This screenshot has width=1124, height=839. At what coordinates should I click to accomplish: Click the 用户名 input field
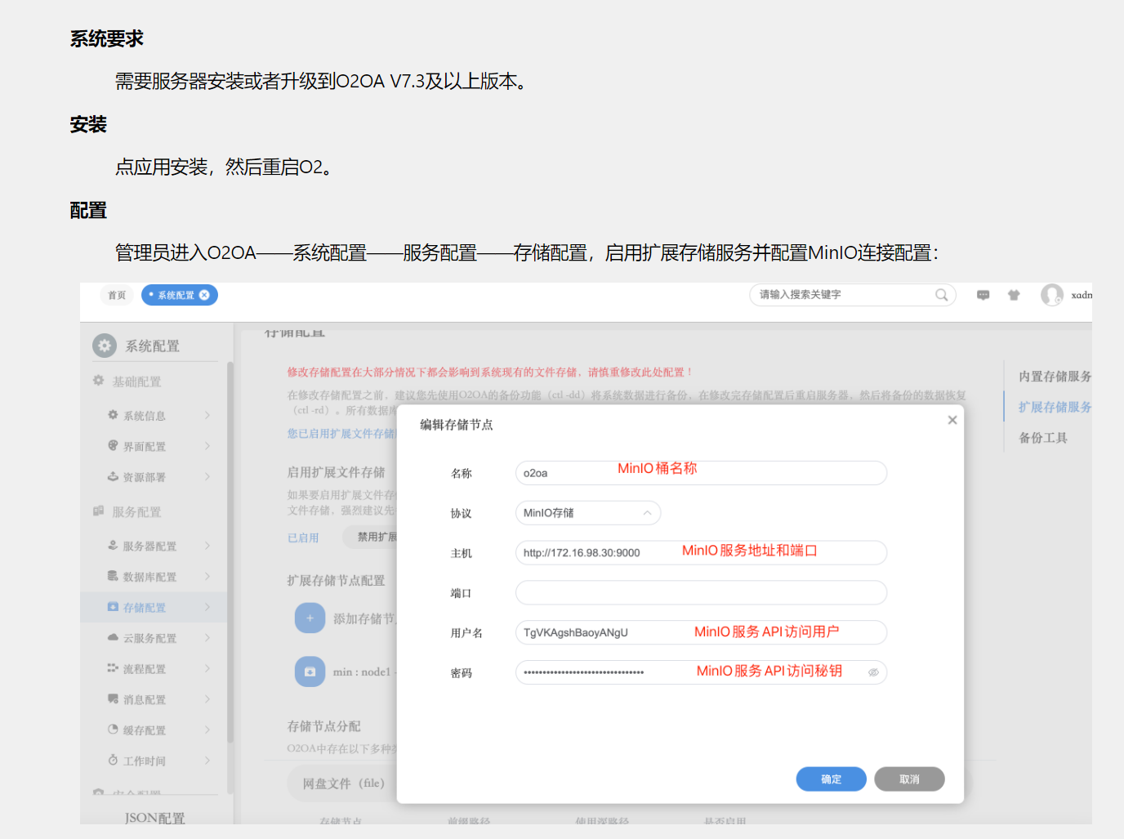[701, 633]
